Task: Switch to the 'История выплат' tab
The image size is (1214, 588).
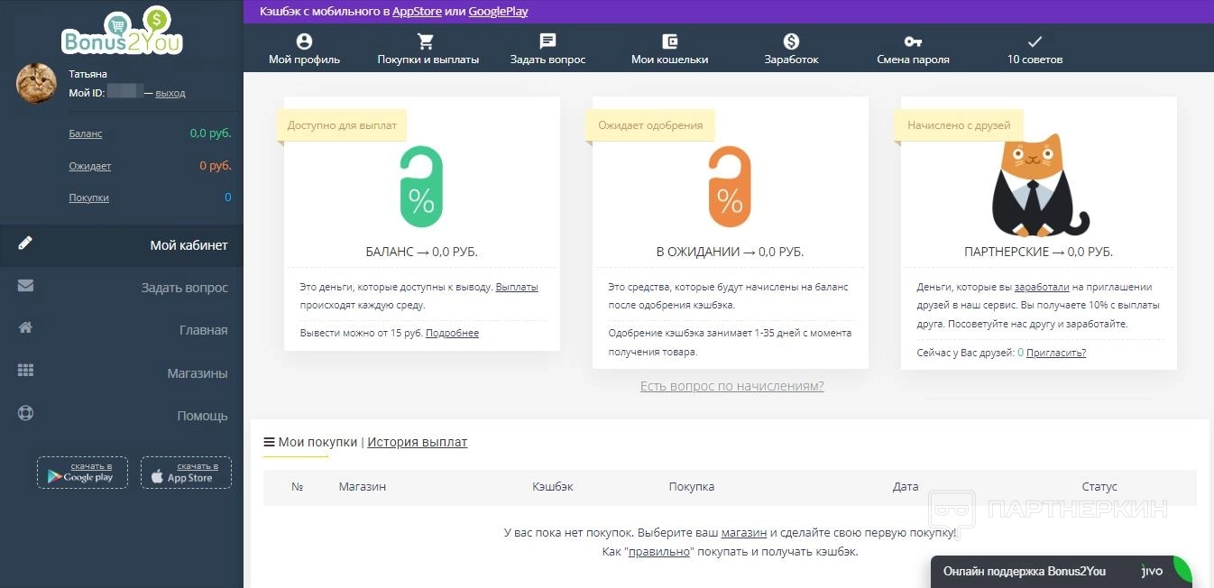Action: [418, 442]
